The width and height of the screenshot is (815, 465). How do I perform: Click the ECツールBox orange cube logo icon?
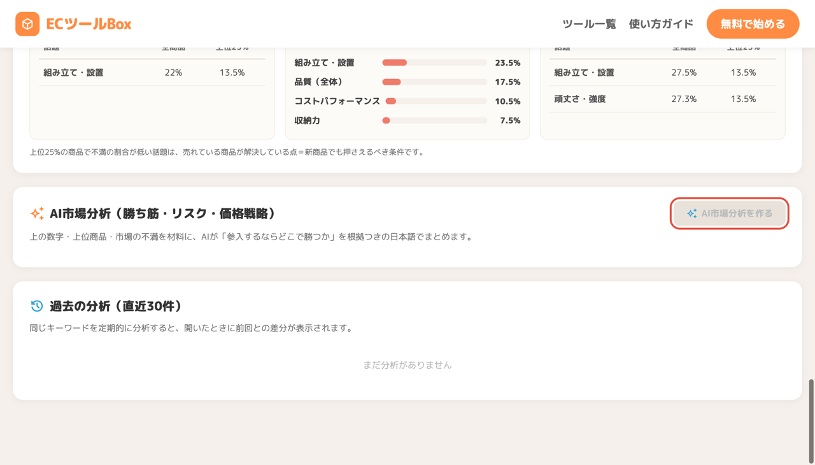(x=27, y=24)
